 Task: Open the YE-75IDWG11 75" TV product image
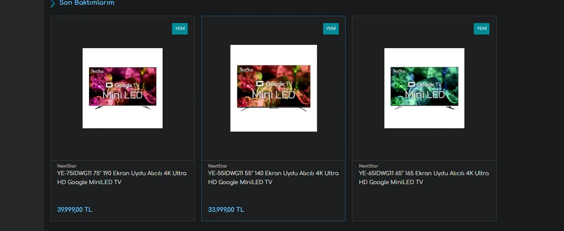click(x=123, y=88)
